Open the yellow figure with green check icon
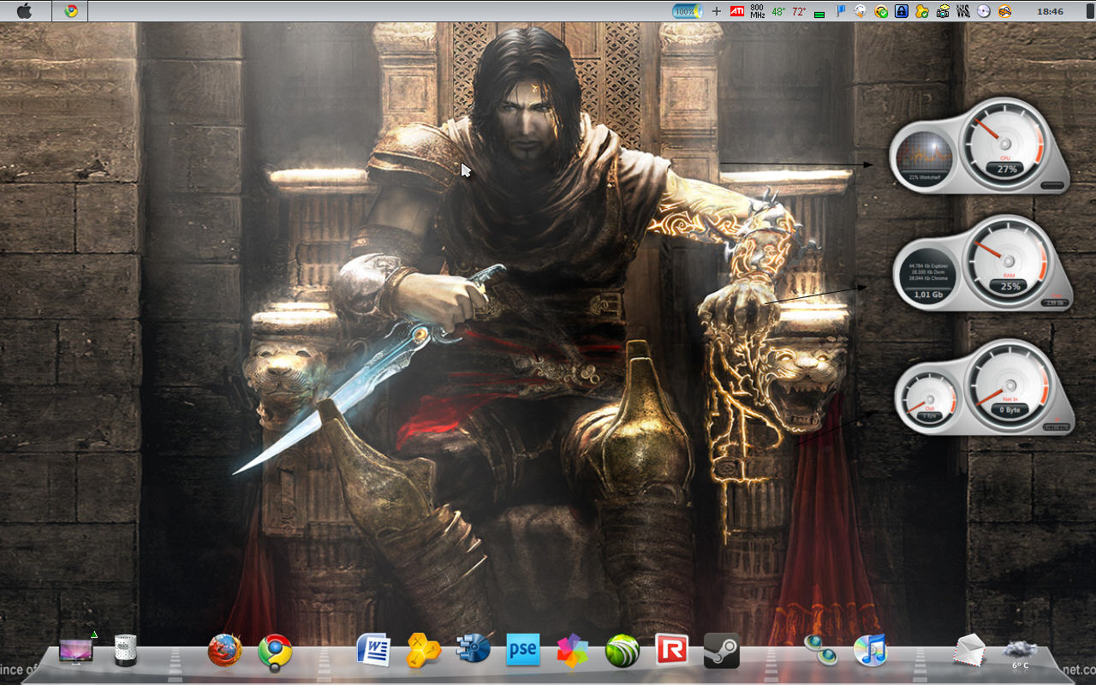The image size is (1096, 685). click(x=922, y=11)
